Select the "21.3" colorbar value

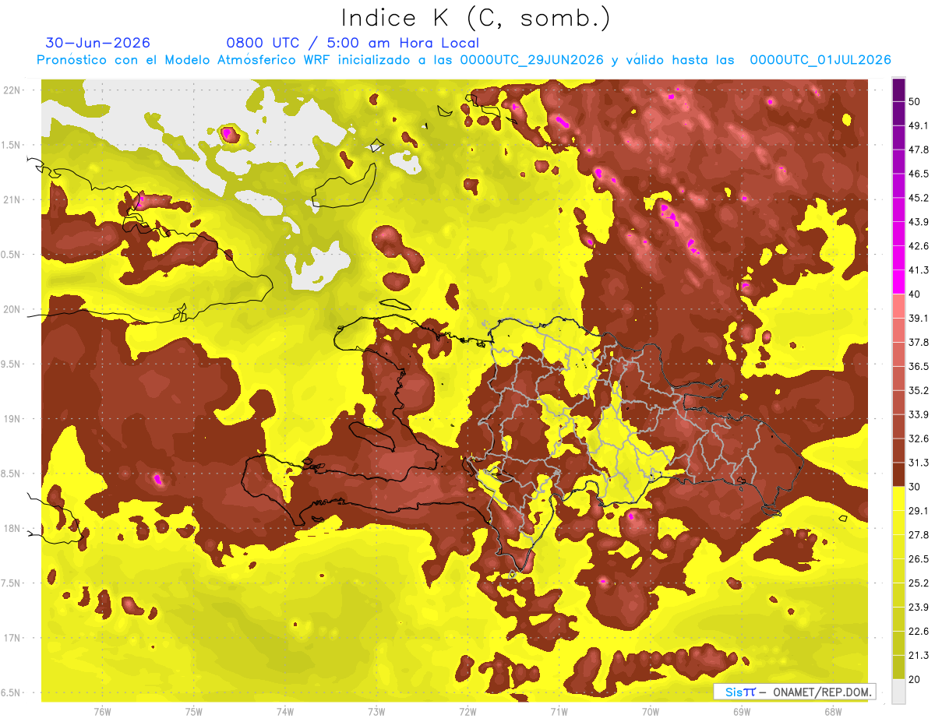point(919,656)
